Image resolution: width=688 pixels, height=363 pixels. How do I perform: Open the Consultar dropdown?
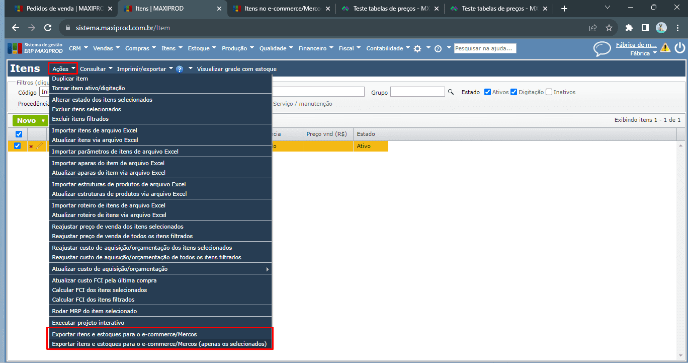click(96, 69)
